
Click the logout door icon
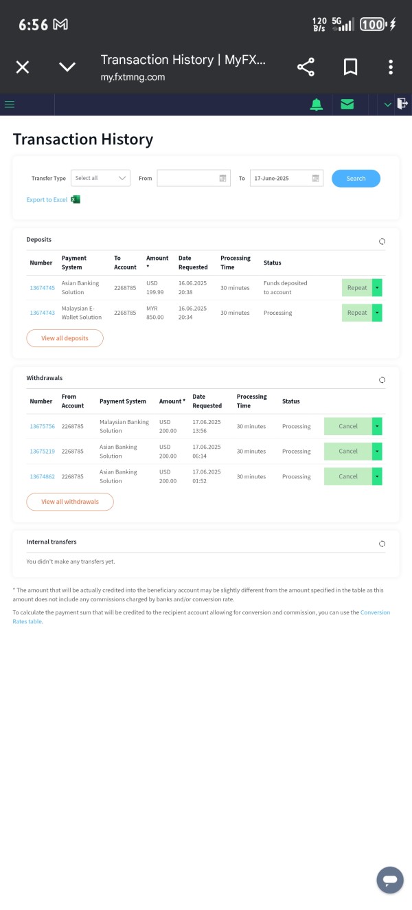coord(402,104)
